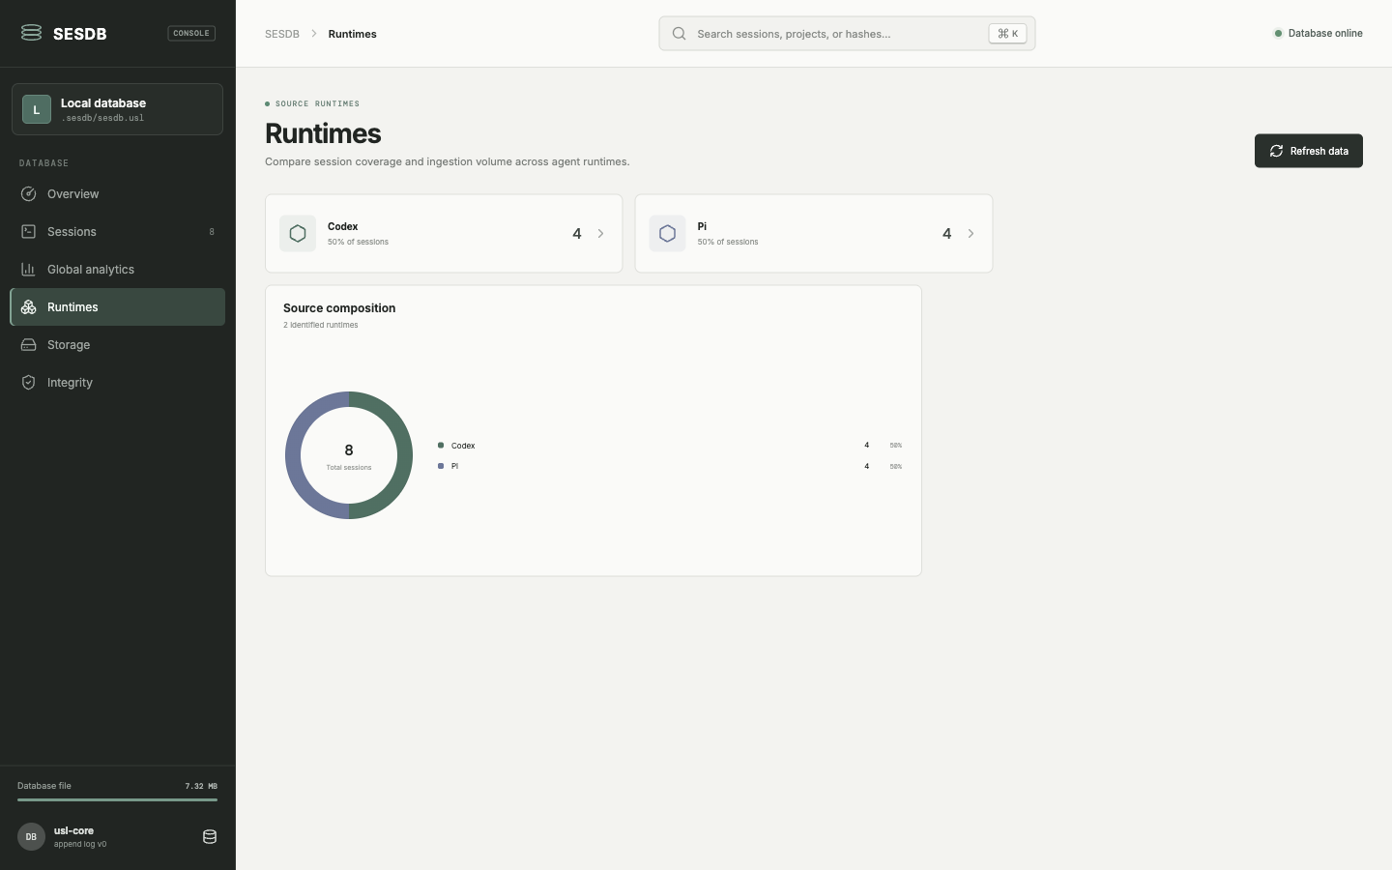Screen dimensions: 1392x870
Task: Click the Storage drive icon
Action: click(29, 344)
